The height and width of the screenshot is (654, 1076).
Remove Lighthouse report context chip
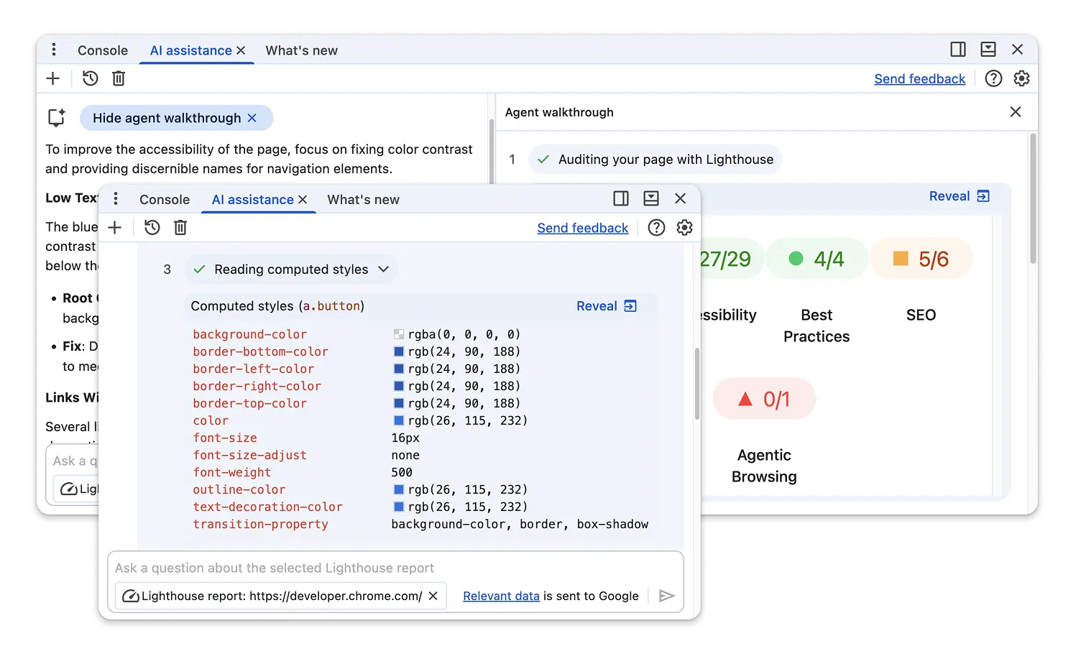pyautogui.click(x=433, y=596)
